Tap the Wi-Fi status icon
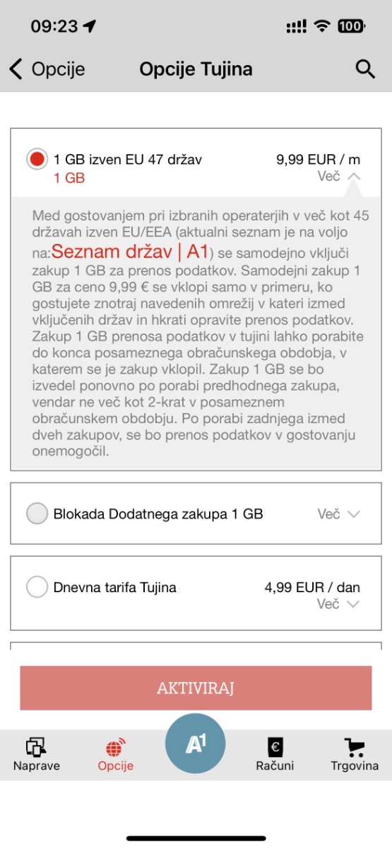 pyautogui.click(x=323, y=26)
